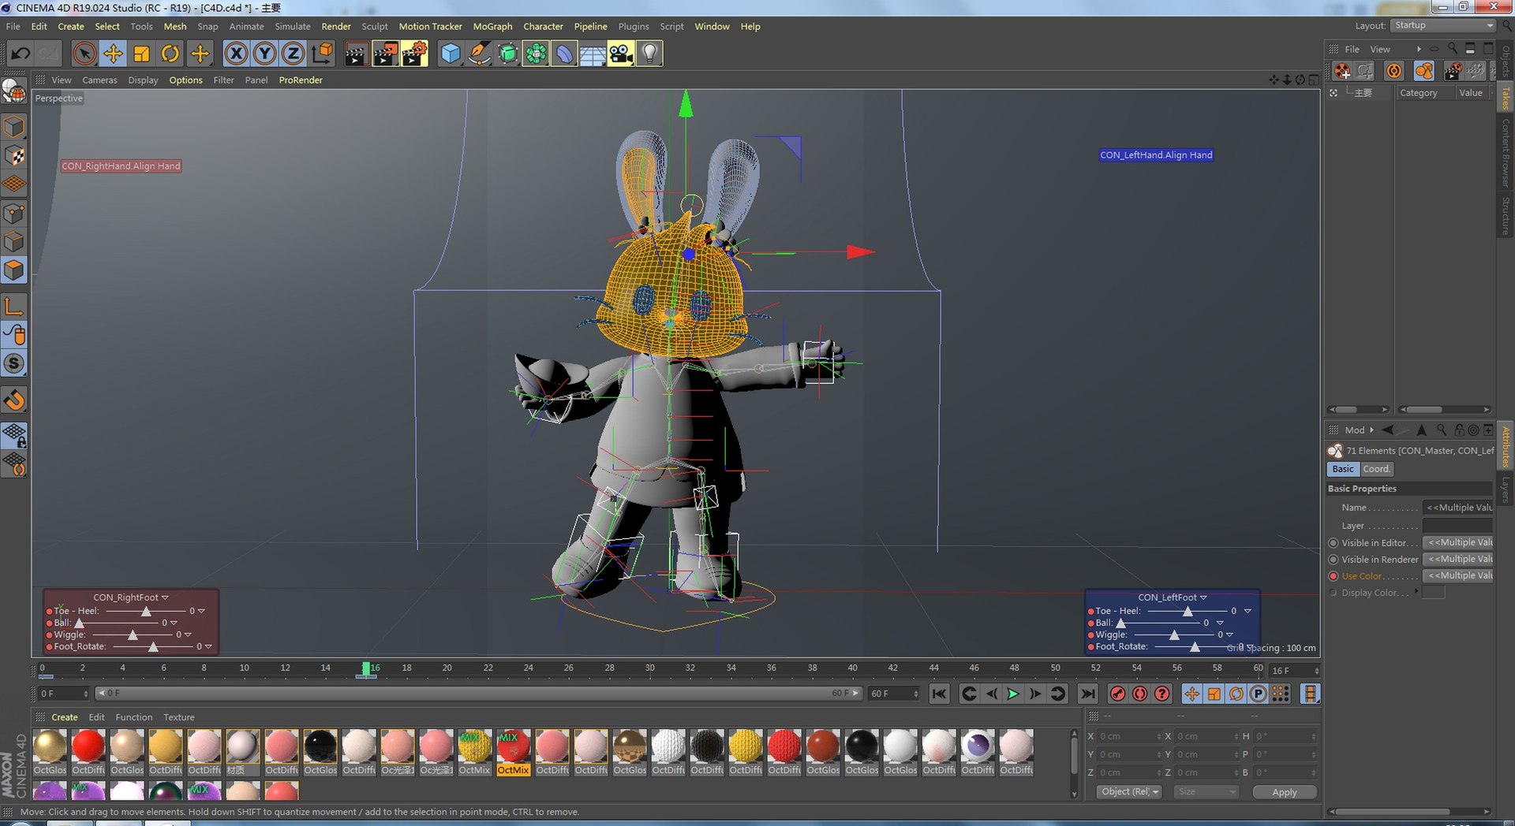Screen dimensions: 1515x826
Task: Open material manager Create menu
Action: pyautogui.click(x=65, y=717)
